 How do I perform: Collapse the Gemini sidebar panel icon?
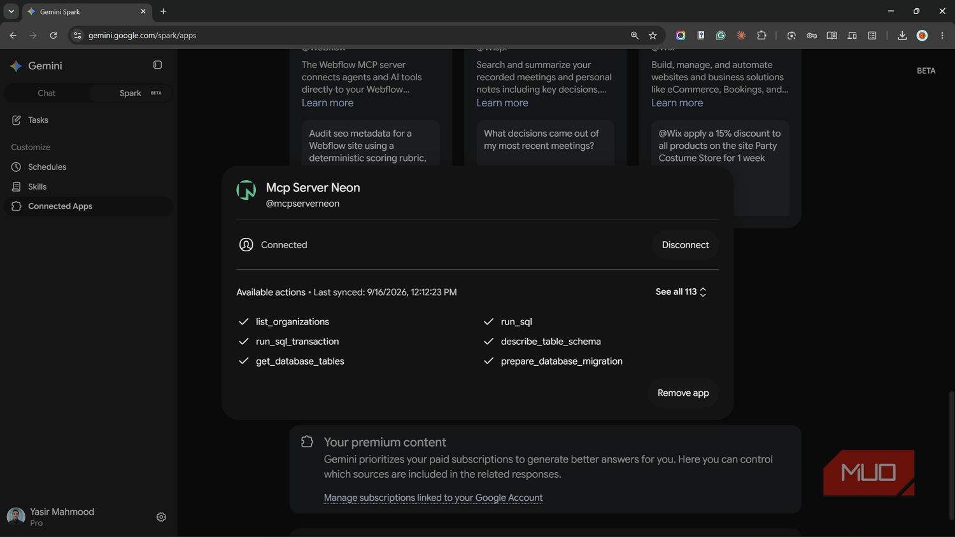pos(157,65)
